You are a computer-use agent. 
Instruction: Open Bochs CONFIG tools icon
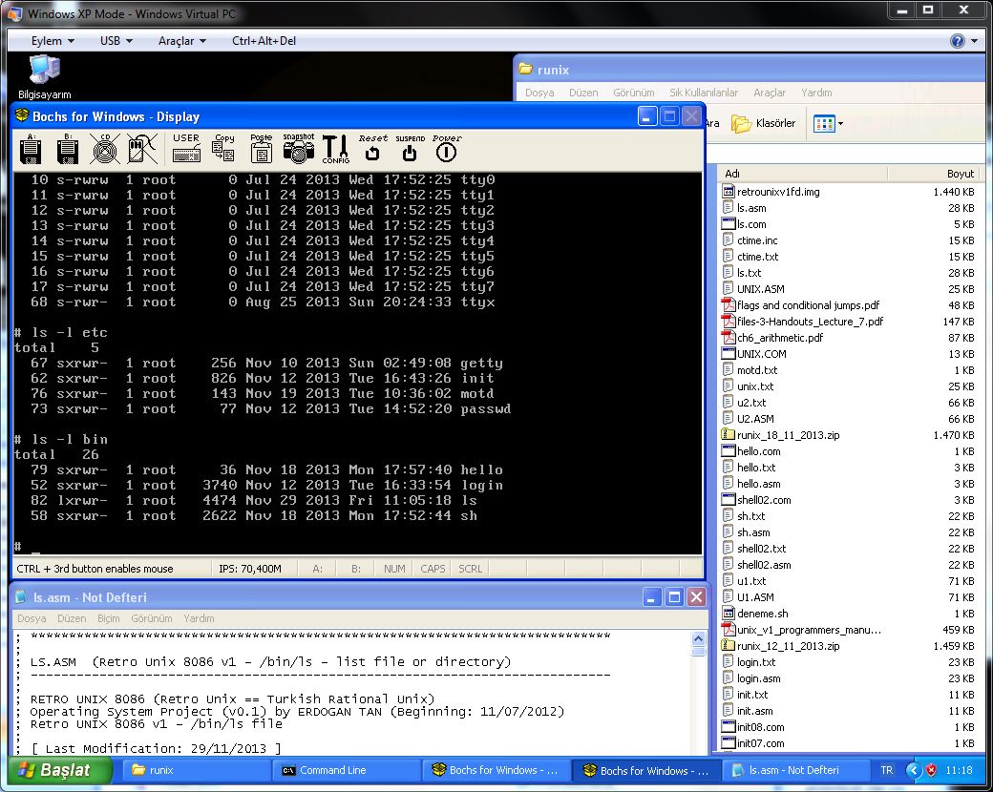point(336,150)
